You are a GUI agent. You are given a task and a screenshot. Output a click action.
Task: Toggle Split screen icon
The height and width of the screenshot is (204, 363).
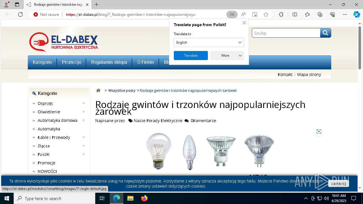click(x=295, y=14)
